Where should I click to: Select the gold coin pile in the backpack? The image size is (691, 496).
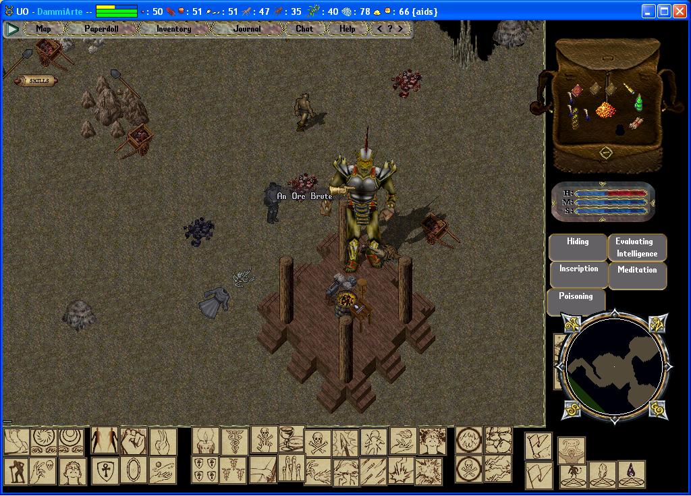point(605,109)
